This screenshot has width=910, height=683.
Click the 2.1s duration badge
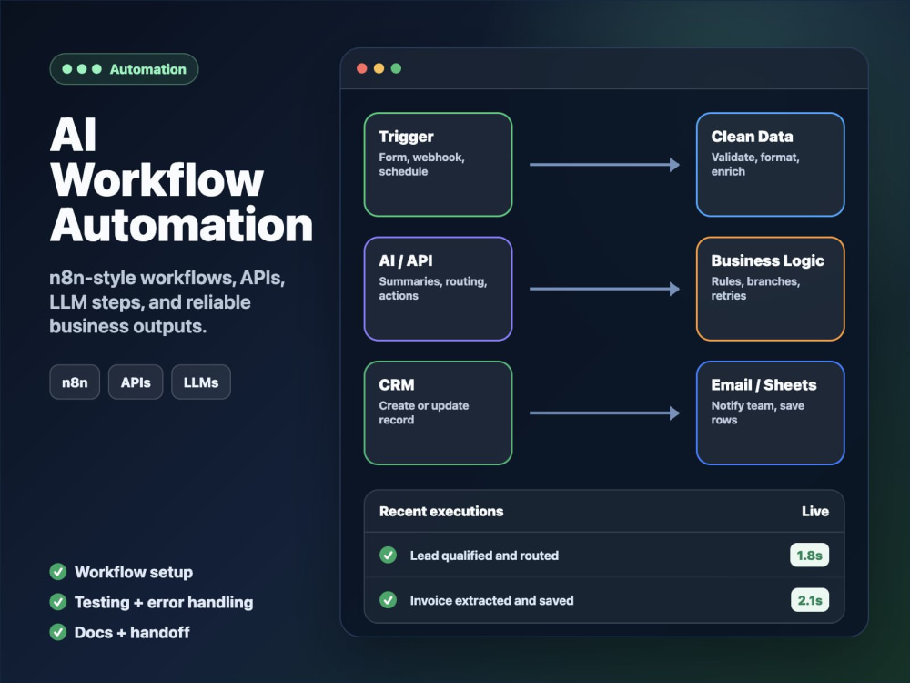(x=810, y=600)
